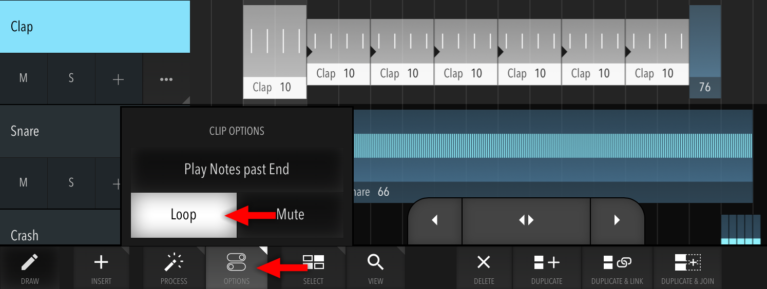Click Duplicate & Join icon
Screen dimensions: 767x289
687,268
